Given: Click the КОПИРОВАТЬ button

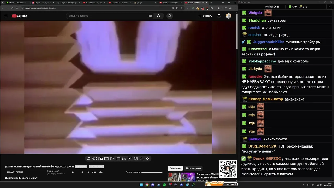Looking at the screenshot, I should [96, 167].
